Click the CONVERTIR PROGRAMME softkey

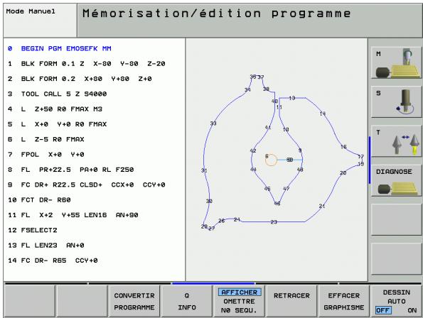pos(134,301)
